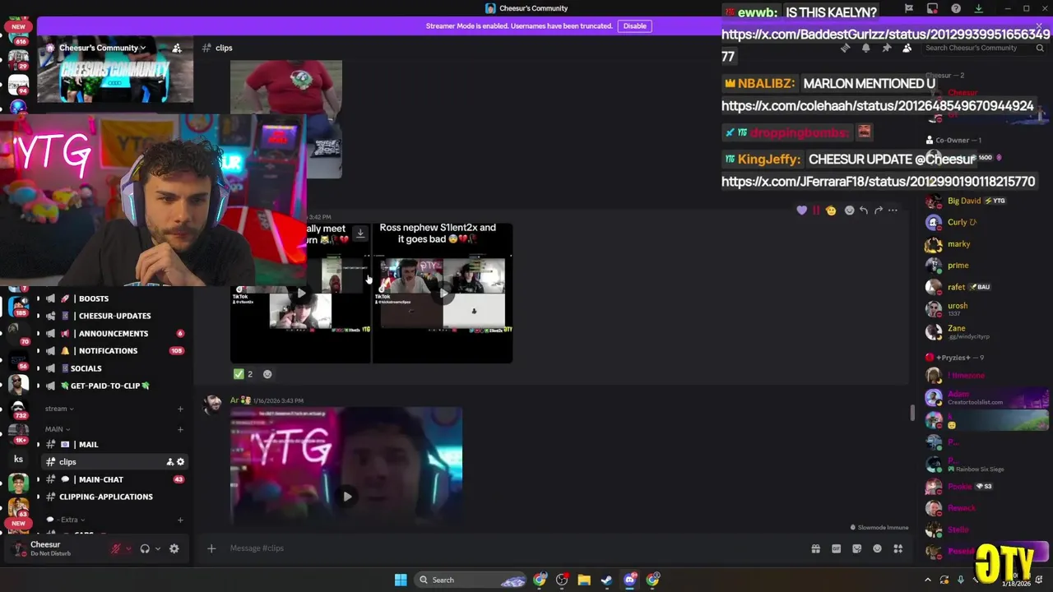Viewport: 1053px width, 592px height.
Task: Add a reaction below the TikTok clips
Action: click(x=267, y=374)
